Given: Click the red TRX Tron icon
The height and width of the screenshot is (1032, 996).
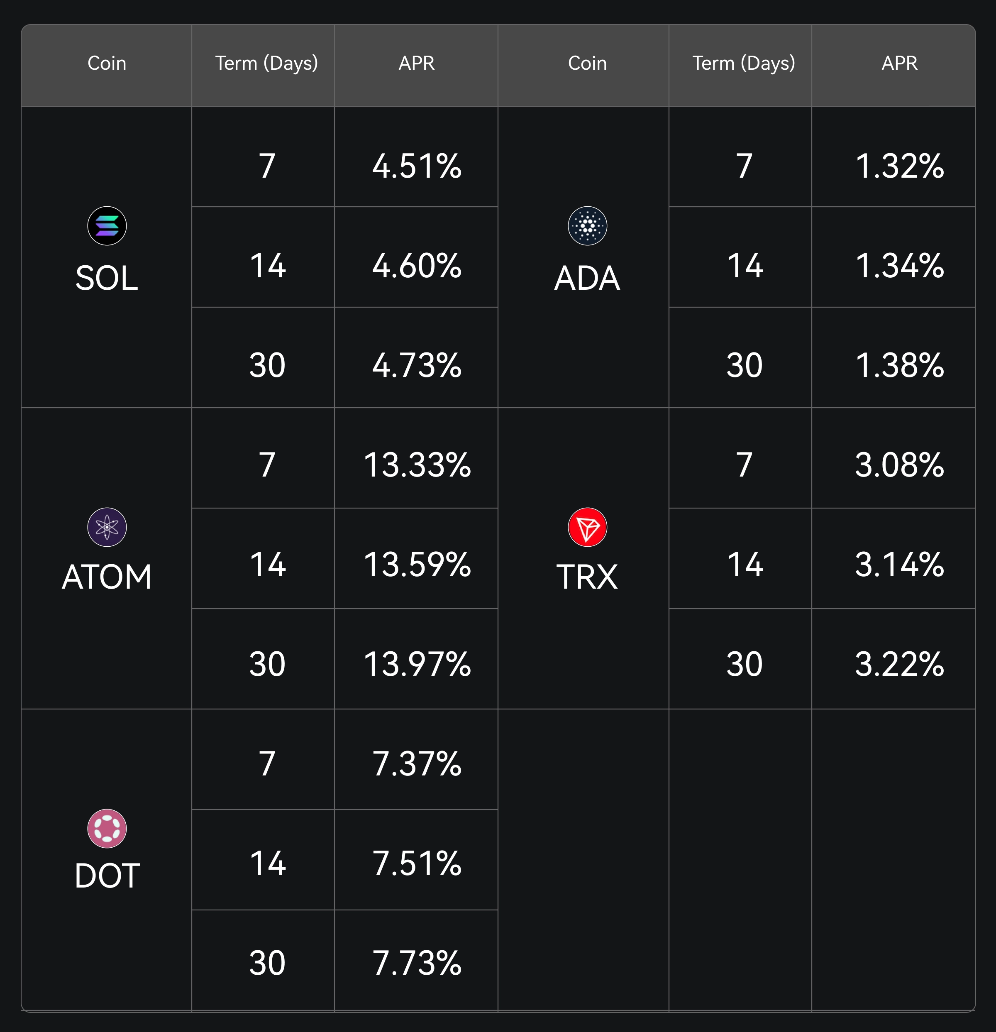Looking at the screenshot, I should (588, 527).
